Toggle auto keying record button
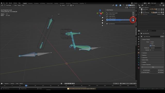 [x=61, y=83]
